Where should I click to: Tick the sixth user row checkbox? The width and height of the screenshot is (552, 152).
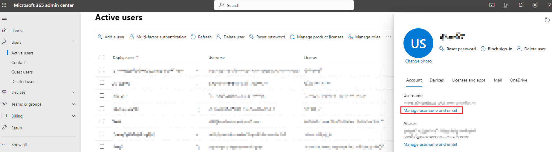point(102,134)
